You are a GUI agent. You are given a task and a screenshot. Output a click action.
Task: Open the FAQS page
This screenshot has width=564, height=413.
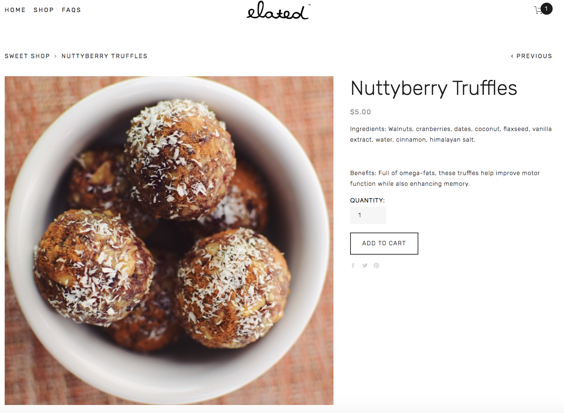[x=72, y=10]
